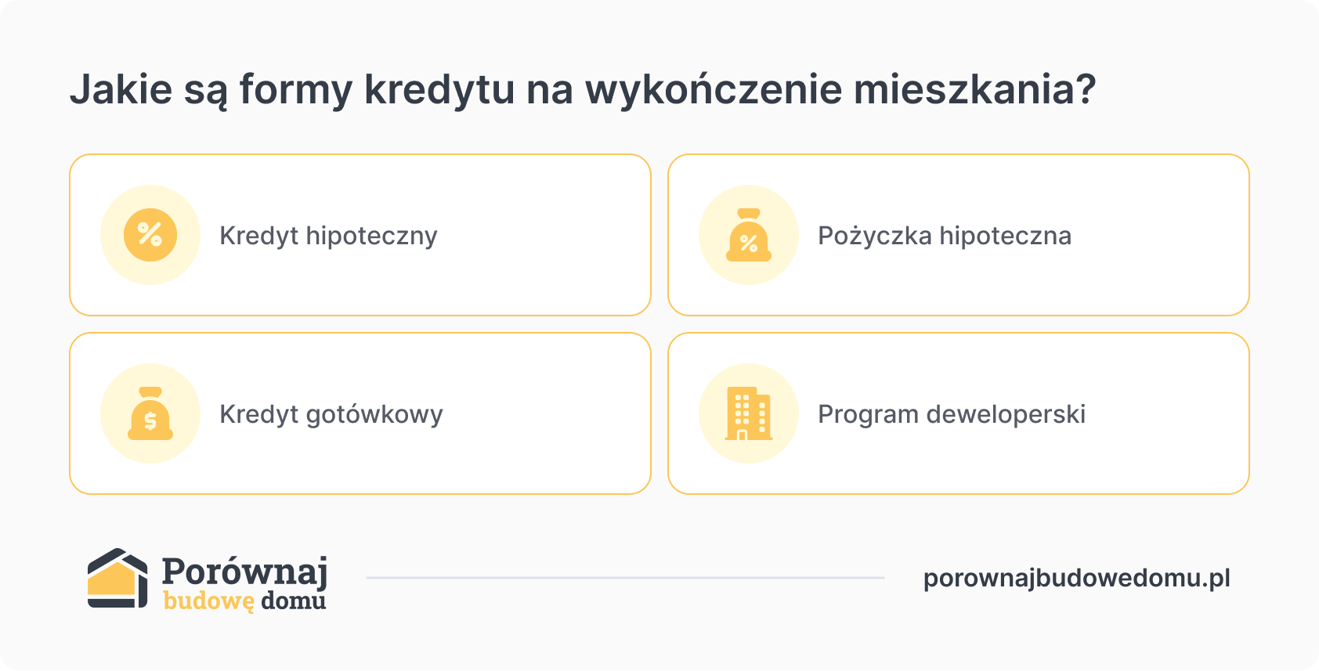Click the word 'kredytu' in the heading

(439, 89)
